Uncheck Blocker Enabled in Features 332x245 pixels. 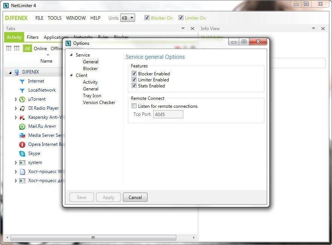[134, 73]
